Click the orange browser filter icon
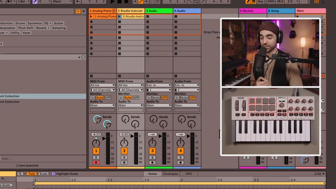This screenshot has width=336, height=189. click(x=78, y=12)
